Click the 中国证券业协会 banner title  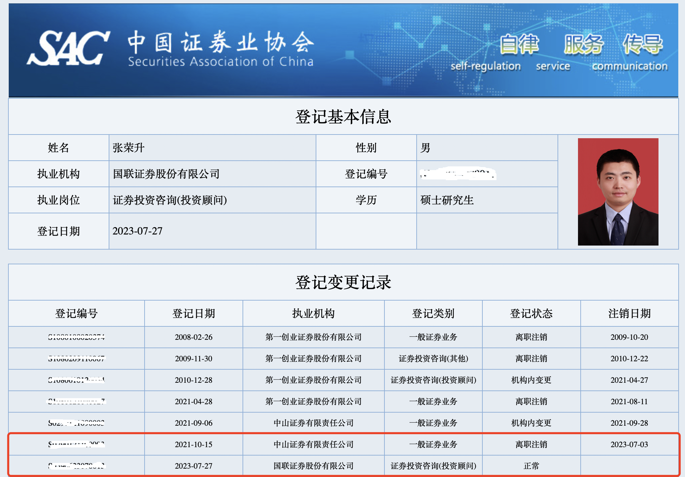tap(220, 43)
